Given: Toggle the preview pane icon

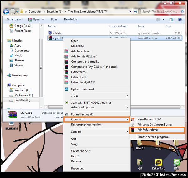Looking at the screenshot, I should pyautogui.click(x=171, y=19).
